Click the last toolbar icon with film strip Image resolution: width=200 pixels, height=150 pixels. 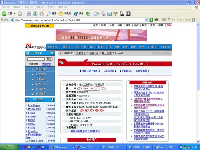(x=128, y=14)
